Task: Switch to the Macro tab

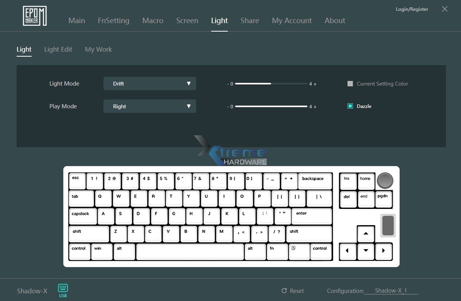Action: click(x=153, y=21)
